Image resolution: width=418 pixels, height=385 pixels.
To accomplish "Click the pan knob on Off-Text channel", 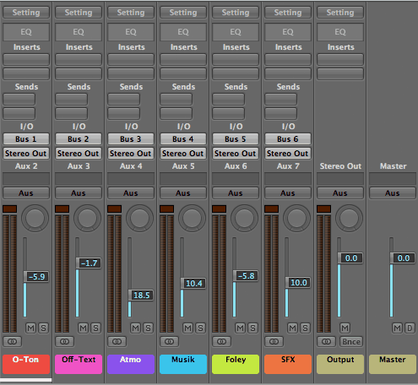I will coord(87,218).
